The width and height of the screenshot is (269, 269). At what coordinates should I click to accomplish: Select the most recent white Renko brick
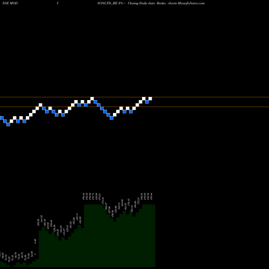pyautogui.click(x=150, y=98)
